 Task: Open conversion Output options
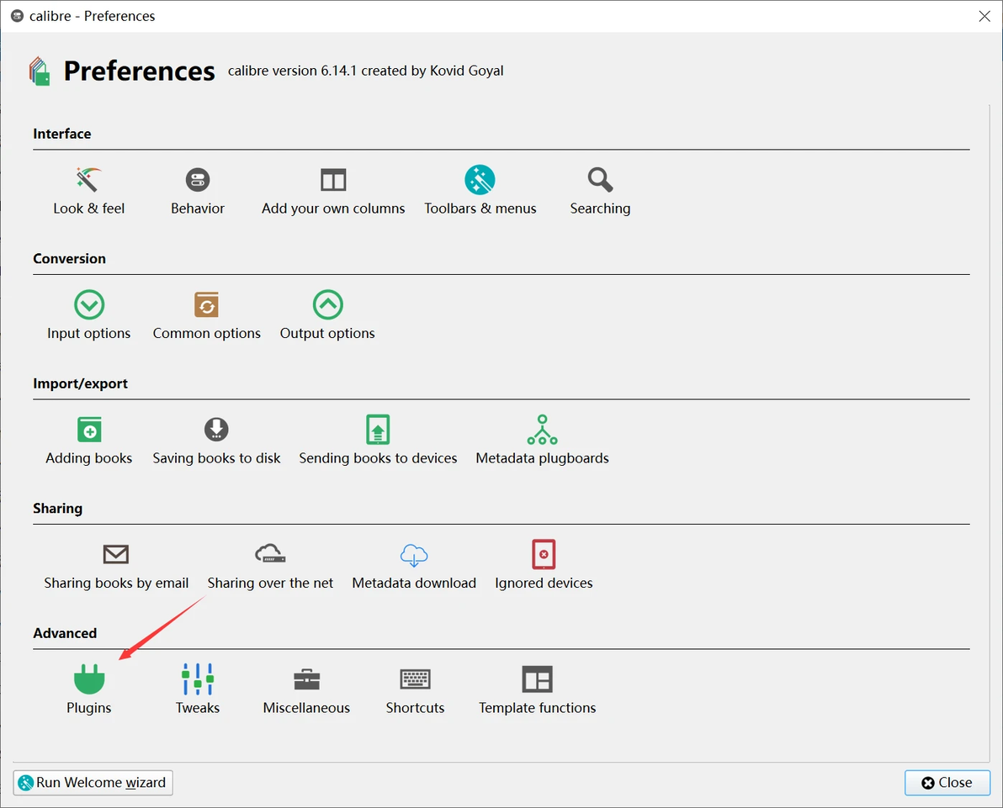[x=327, y=315]
